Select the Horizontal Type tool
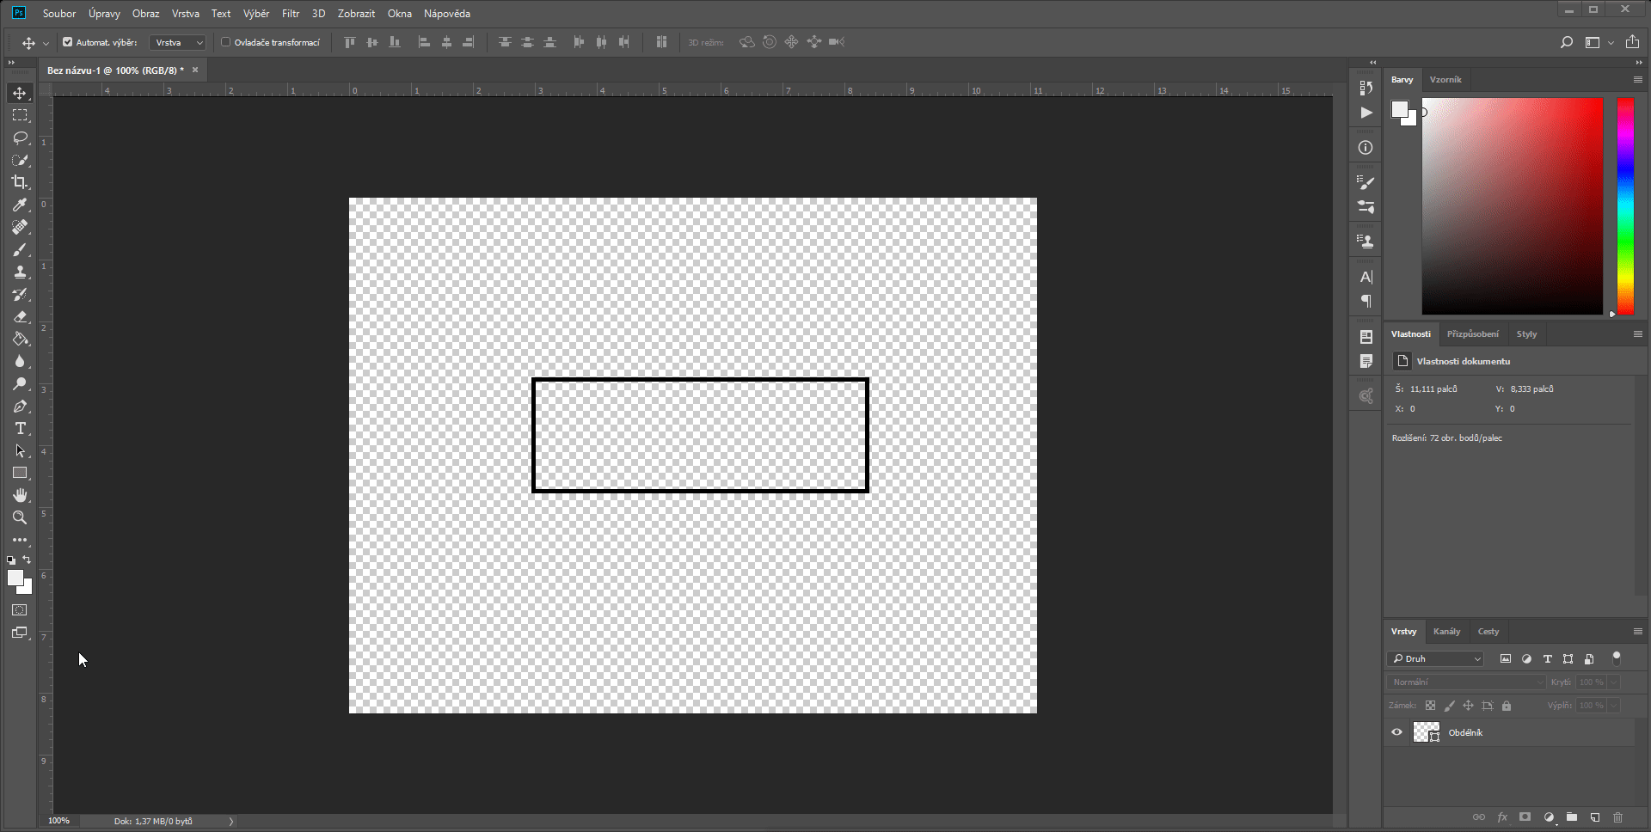The width and height of the screenshot is (1651, 832). click(x=20, y=428)
